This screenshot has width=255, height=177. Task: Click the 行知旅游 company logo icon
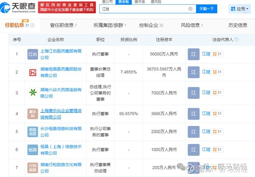pyautogui.click(x=33, y=168)
